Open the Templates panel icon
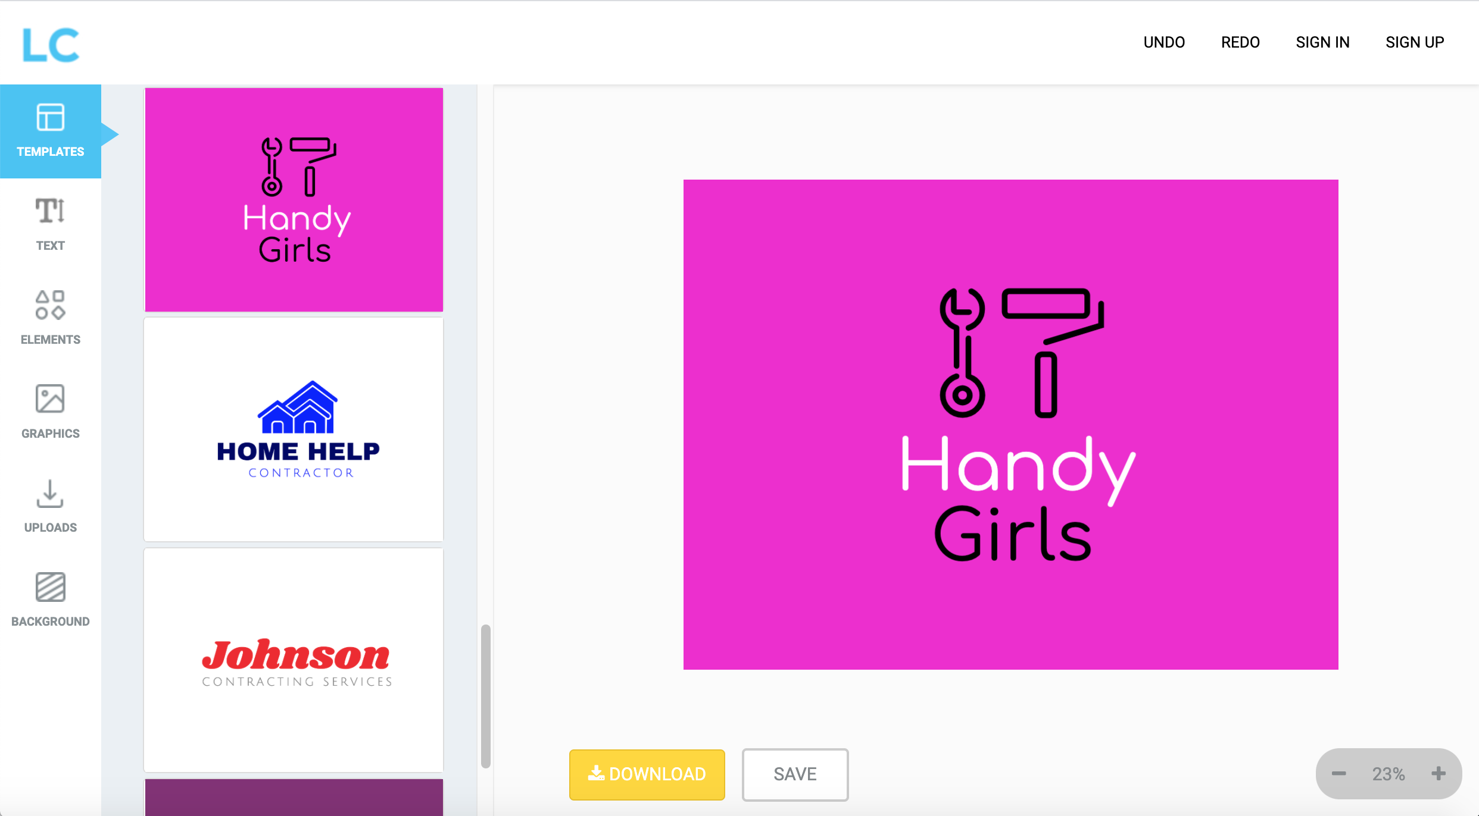Screen dimensions: 1479x816 50,117
